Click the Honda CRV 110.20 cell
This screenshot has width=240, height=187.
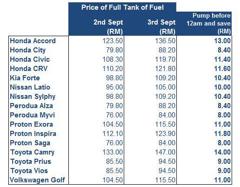click(x=113, y=69)
